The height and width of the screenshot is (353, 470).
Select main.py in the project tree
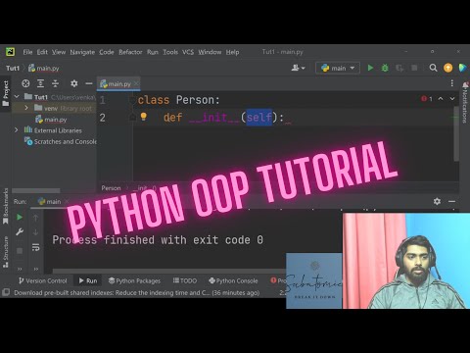(x=51, y=120)
